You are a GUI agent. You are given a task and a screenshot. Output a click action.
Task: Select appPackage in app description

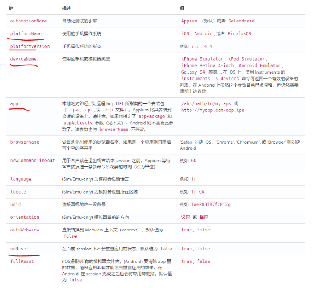(x=152, y=117)
